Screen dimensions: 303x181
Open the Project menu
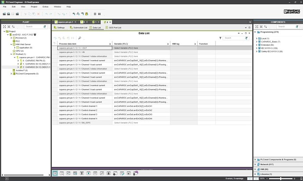(34, 7)
